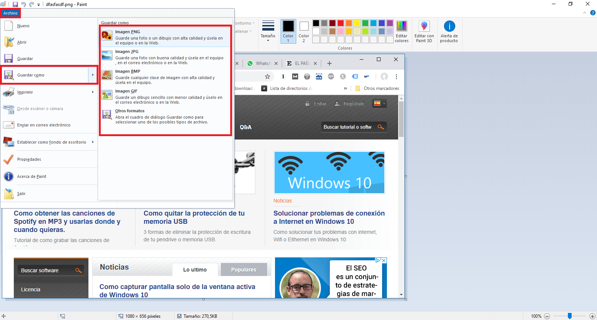Click Otros marcadores bookmarks folder

(377, 88)
